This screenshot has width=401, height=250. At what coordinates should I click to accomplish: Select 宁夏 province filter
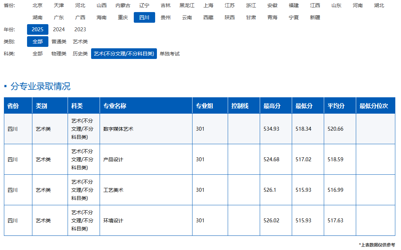[x=294, y=17]
